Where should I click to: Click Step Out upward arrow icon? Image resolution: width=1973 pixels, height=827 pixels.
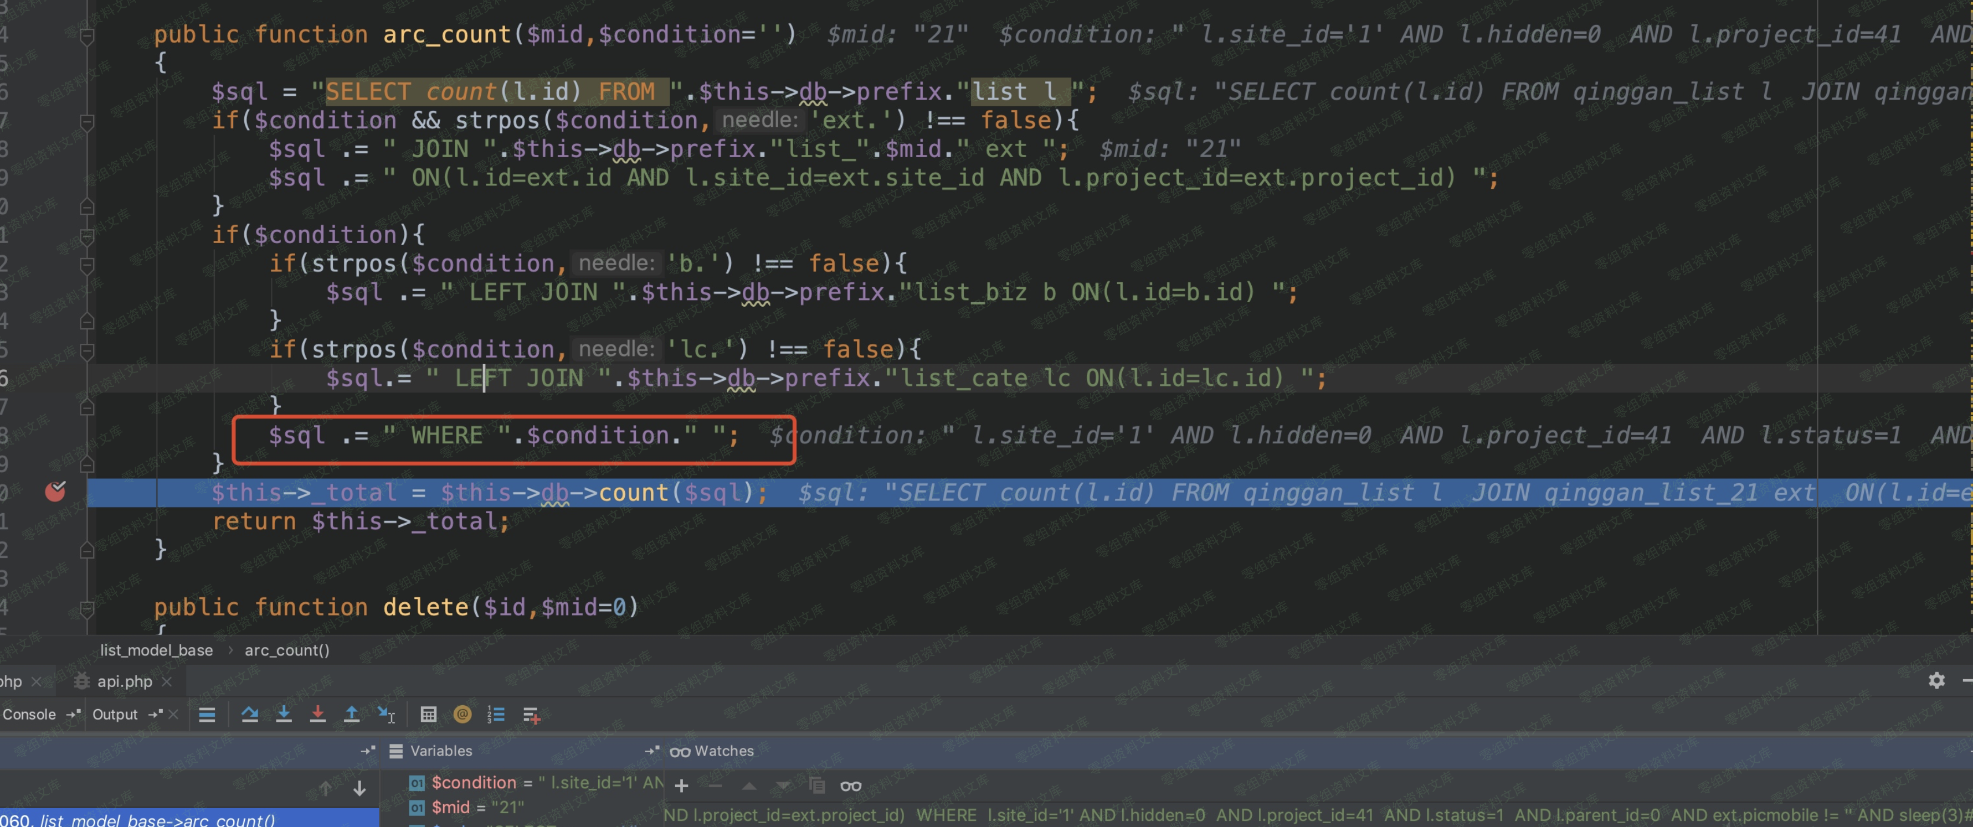pos(352,715)
